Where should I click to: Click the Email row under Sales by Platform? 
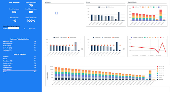coord(19,59)
